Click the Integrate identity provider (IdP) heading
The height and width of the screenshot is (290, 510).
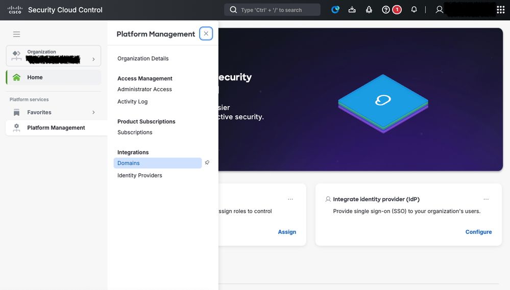pyautogui.click(x=376, y=199)
